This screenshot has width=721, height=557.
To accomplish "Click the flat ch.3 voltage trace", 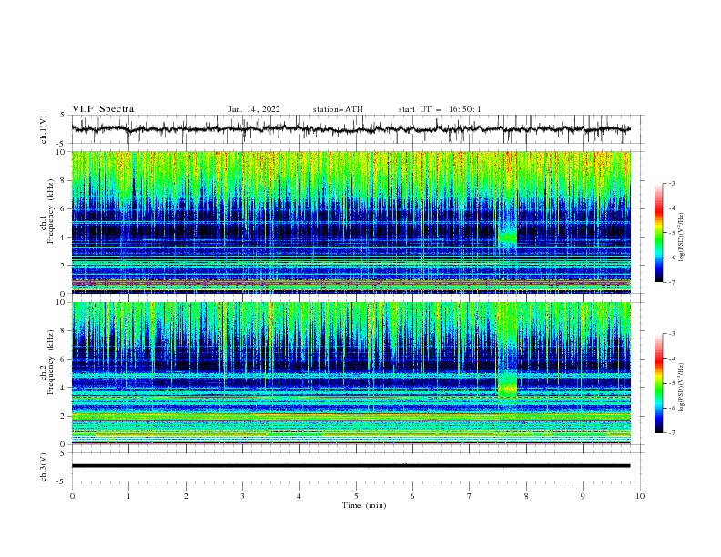I will [350, 466].
